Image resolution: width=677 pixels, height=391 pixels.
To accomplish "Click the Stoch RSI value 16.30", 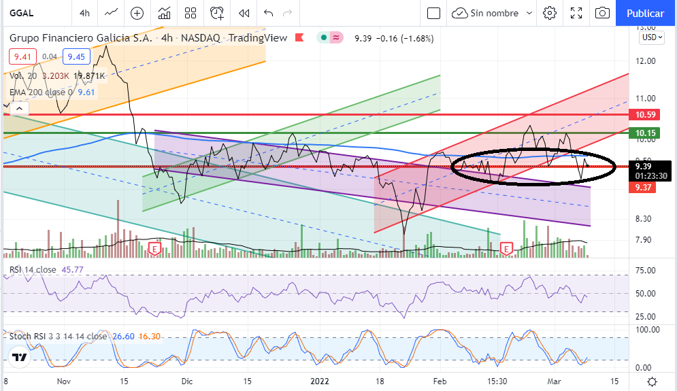I will (x=150, y=336).
